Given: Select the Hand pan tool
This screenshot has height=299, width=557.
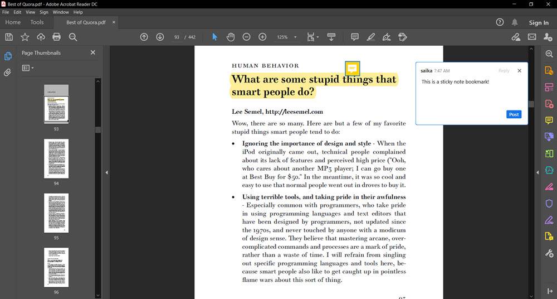Looking at the screenshot, I should point(231,37).
